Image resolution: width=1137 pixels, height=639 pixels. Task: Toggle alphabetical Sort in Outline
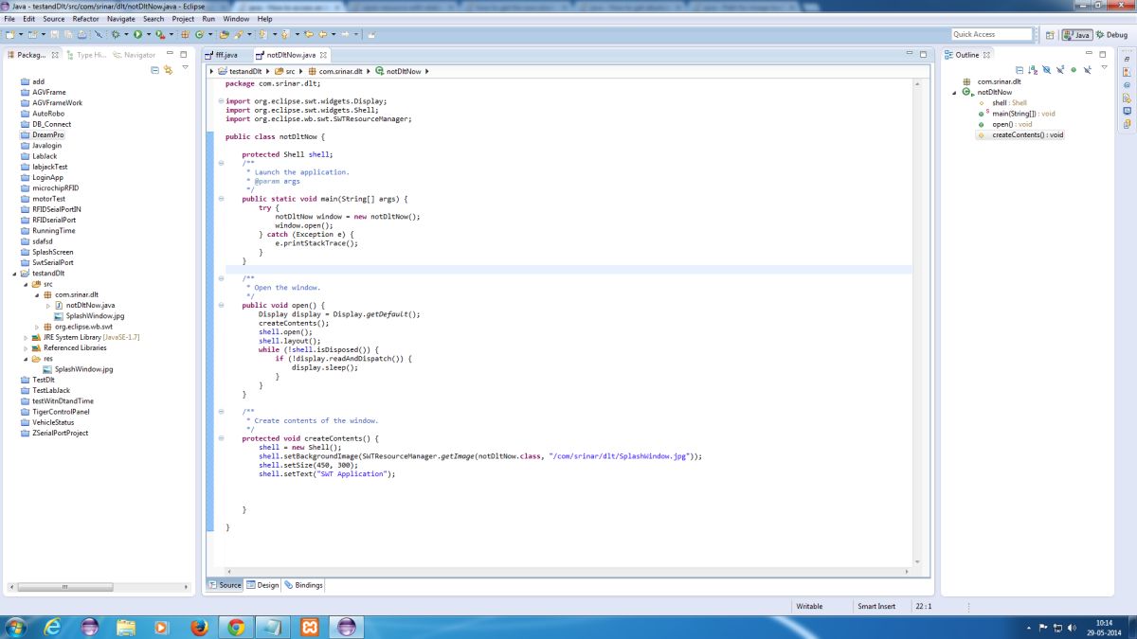(1033, 69)
